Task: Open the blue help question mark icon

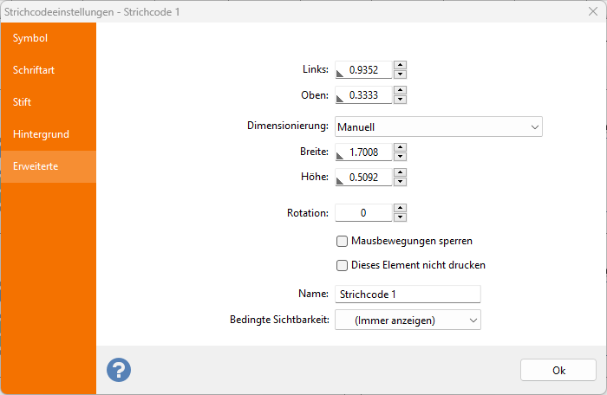Action: [x=119, y=370]
